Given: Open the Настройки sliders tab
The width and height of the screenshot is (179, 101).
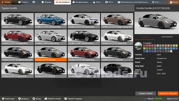Looking at the screenshot, I should [x=157, y=2].
